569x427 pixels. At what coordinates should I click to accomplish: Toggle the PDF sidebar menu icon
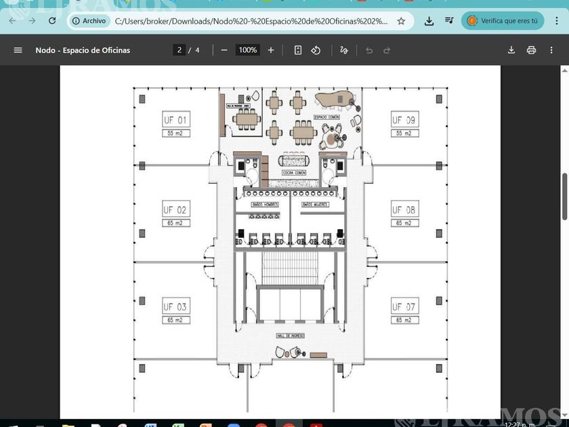(18, 50)
